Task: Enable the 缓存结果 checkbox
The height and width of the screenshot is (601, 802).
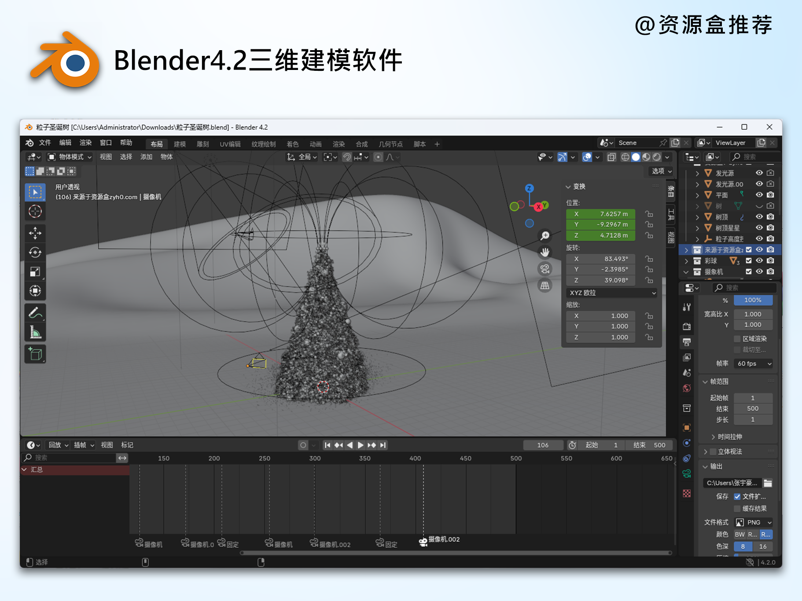Action: point(737,509)
